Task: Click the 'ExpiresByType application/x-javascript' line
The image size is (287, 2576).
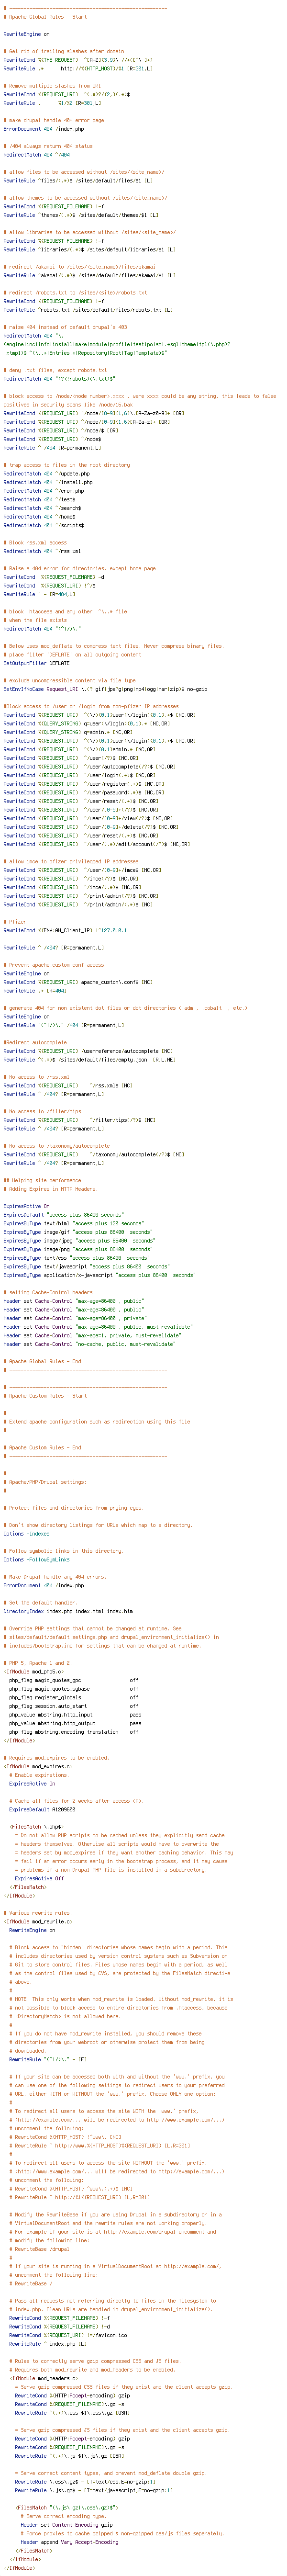Action: (100, 1275)
